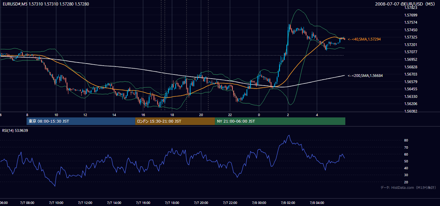
Task: Click price axis value 1.56082
Action: [411, 111]
